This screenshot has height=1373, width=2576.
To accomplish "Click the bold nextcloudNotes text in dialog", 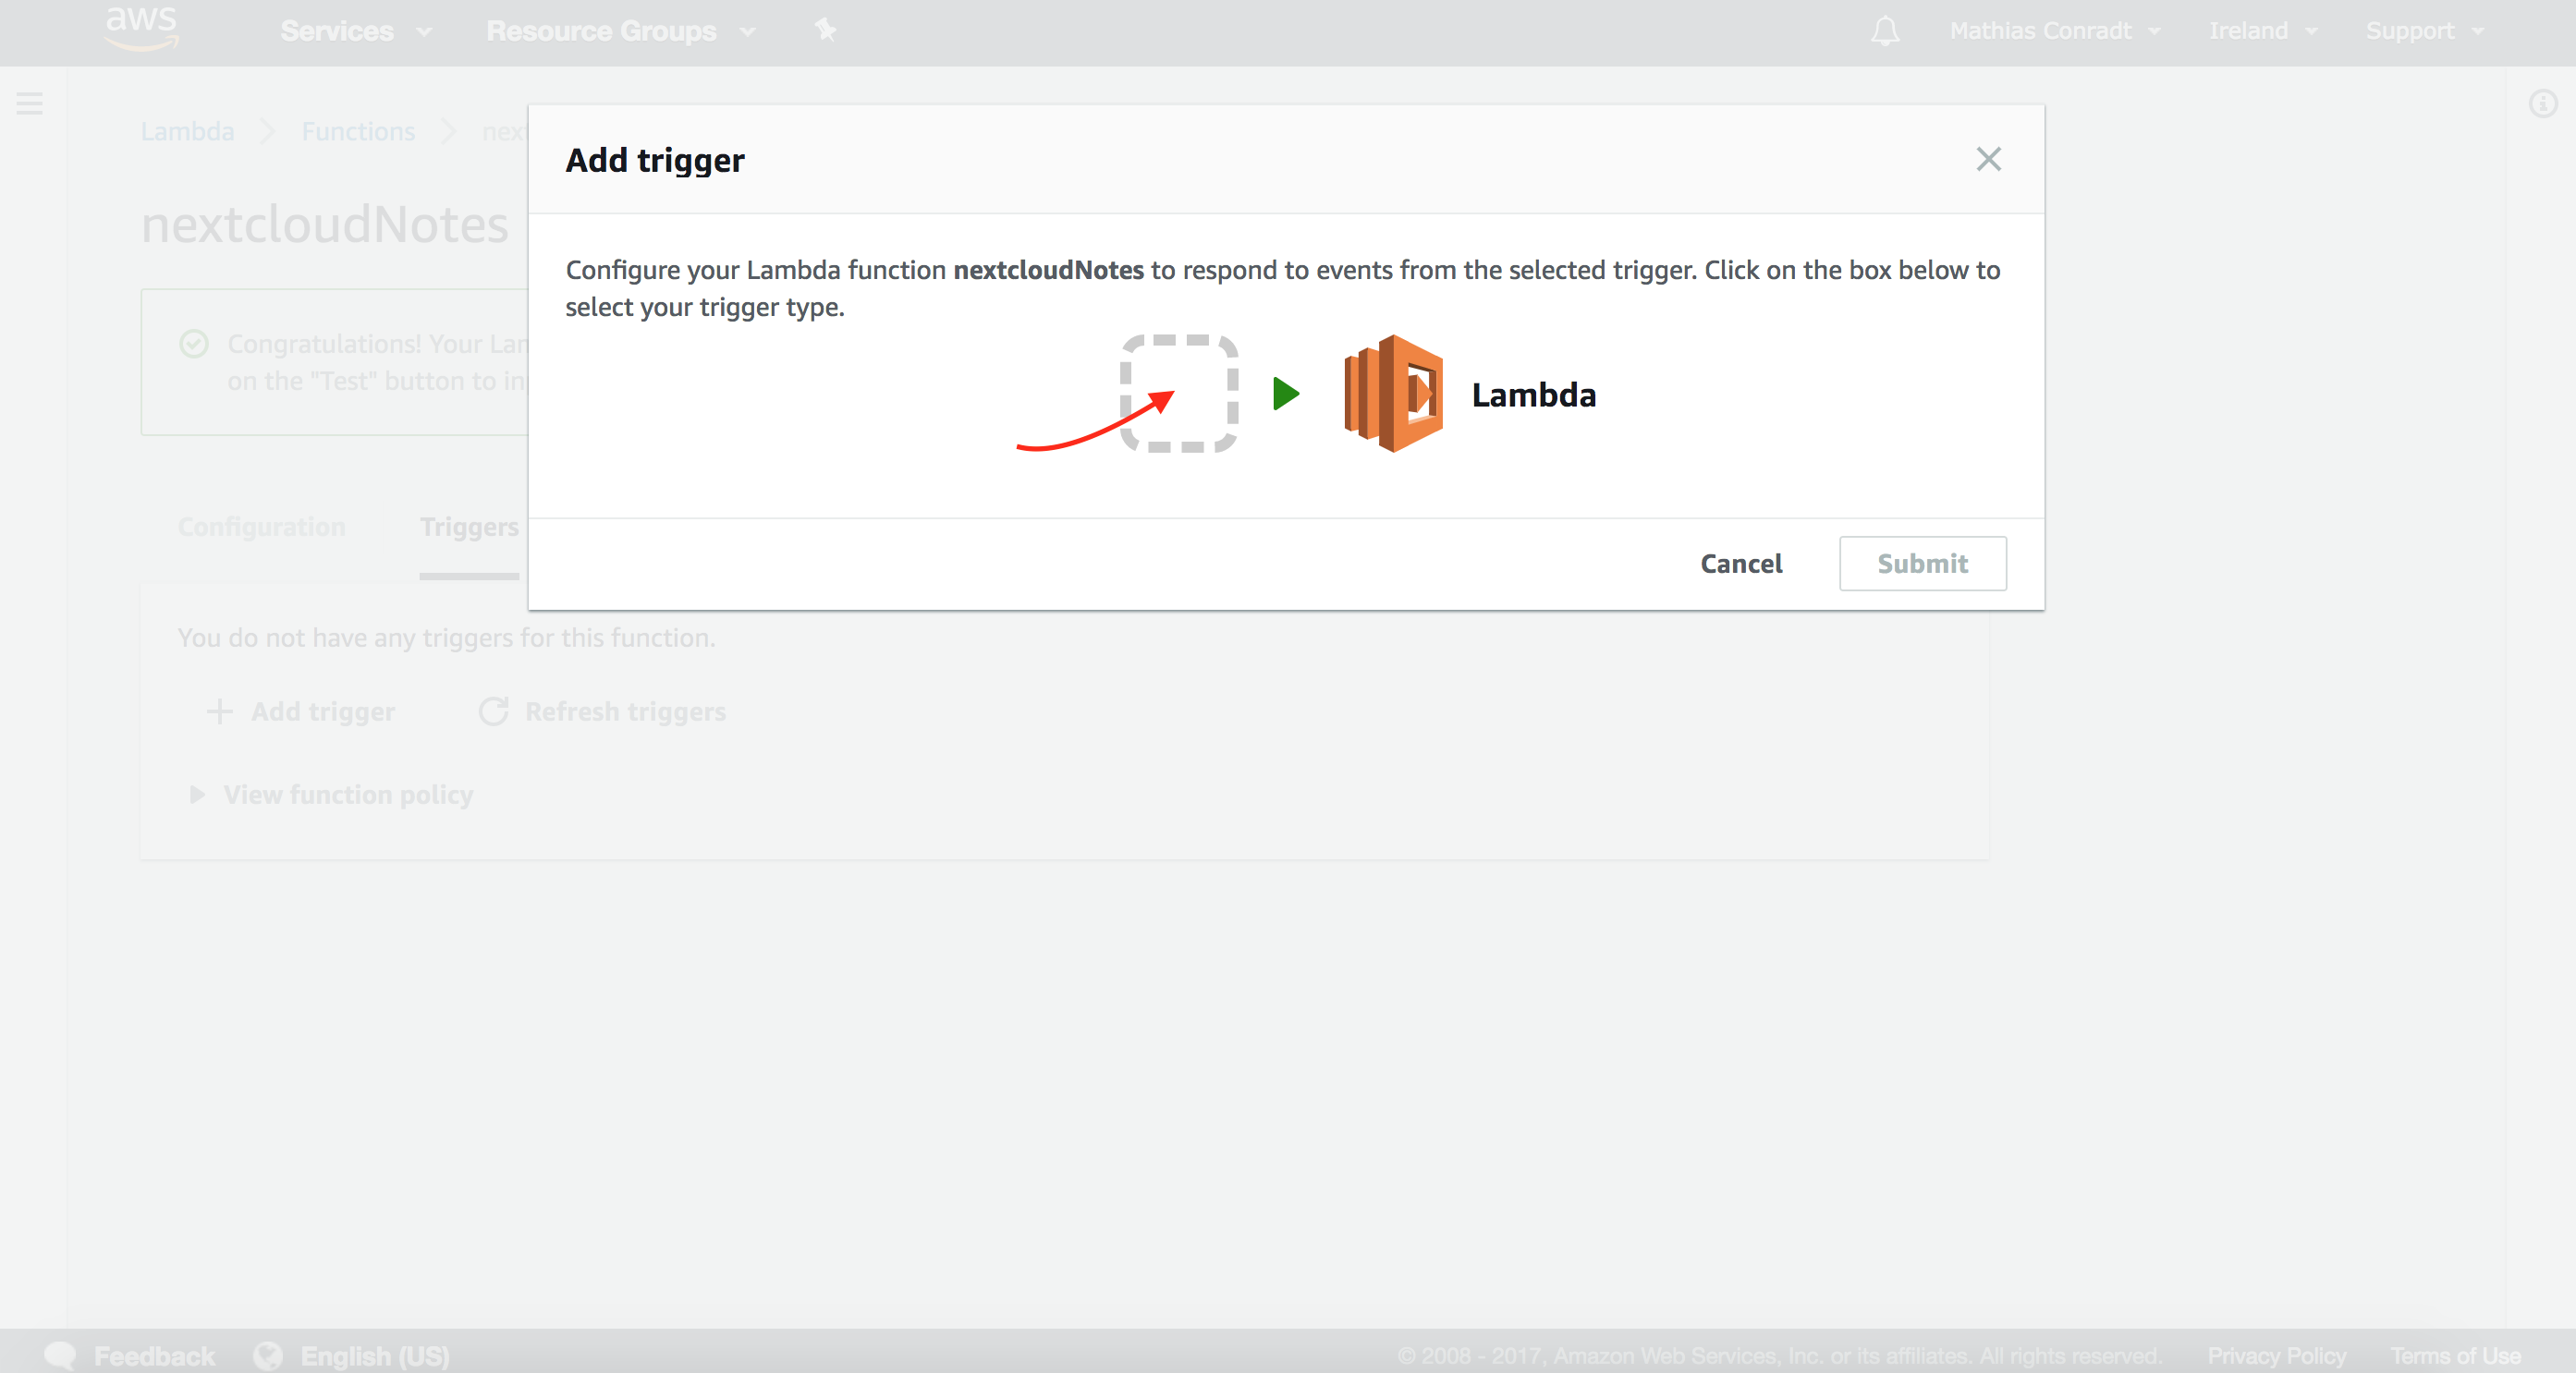I will pyautogui.click(x=1048, y=270).
